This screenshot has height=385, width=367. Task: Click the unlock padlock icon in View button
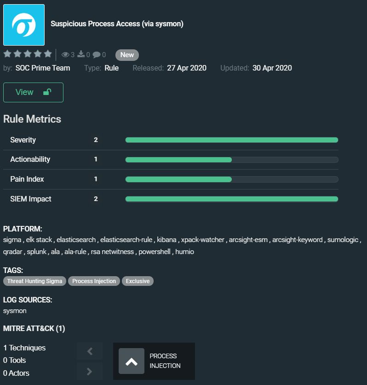pos(47,92)
